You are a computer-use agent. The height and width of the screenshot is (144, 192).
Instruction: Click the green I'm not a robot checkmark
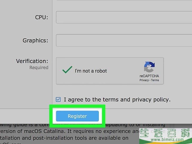tap(67, 70)
